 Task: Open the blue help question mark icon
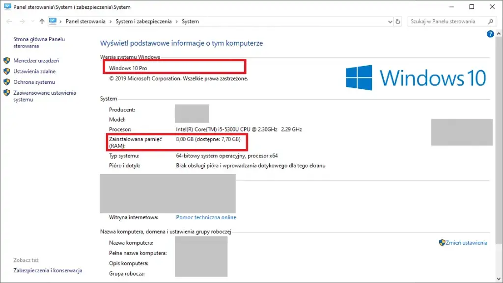[x=490, y=34]
